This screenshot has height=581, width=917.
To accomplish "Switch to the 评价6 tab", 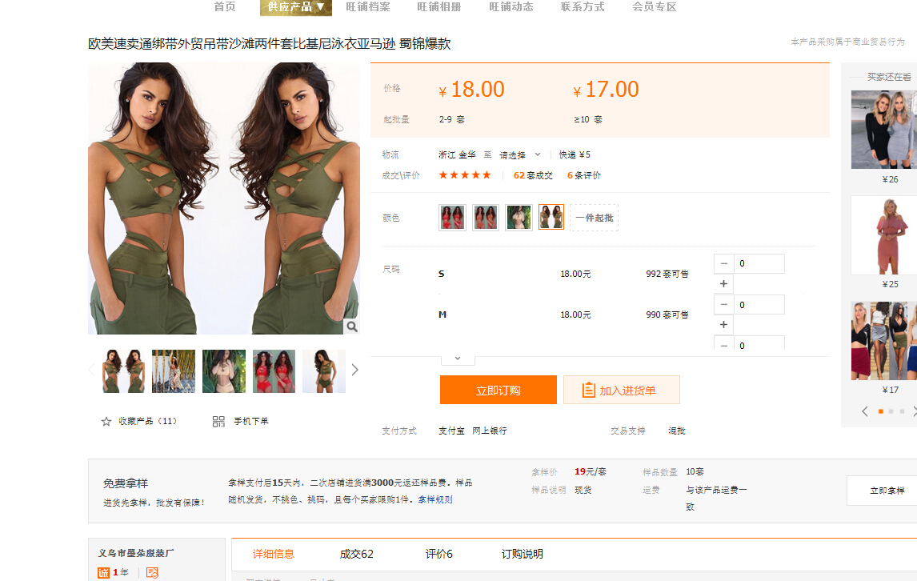I will (x=438, y=554).
